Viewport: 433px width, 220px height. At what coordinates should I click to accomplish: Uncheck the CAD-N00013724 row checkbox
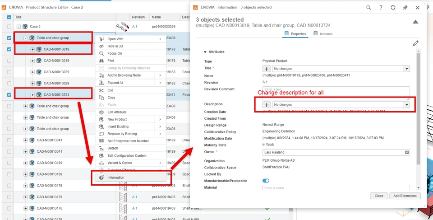(9, 95)
